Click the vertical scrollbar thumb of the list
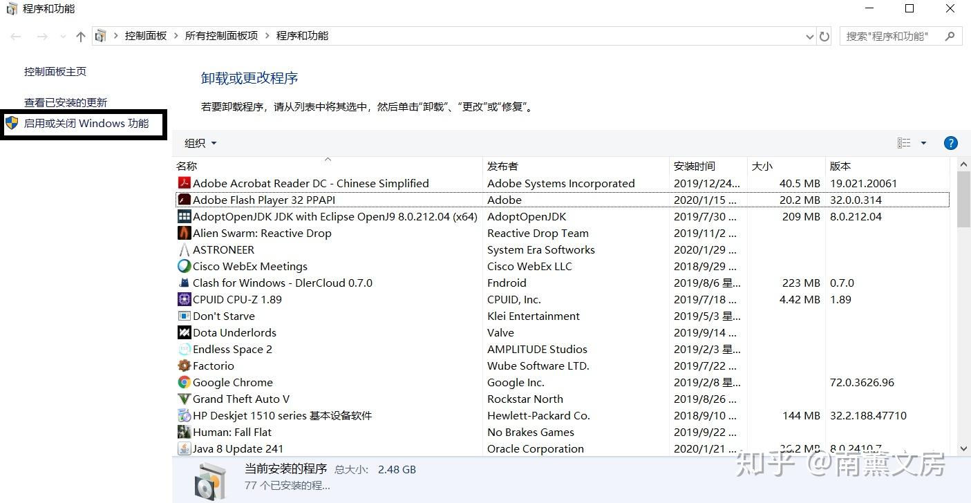971x503 pixels. [x=963, y=199]
